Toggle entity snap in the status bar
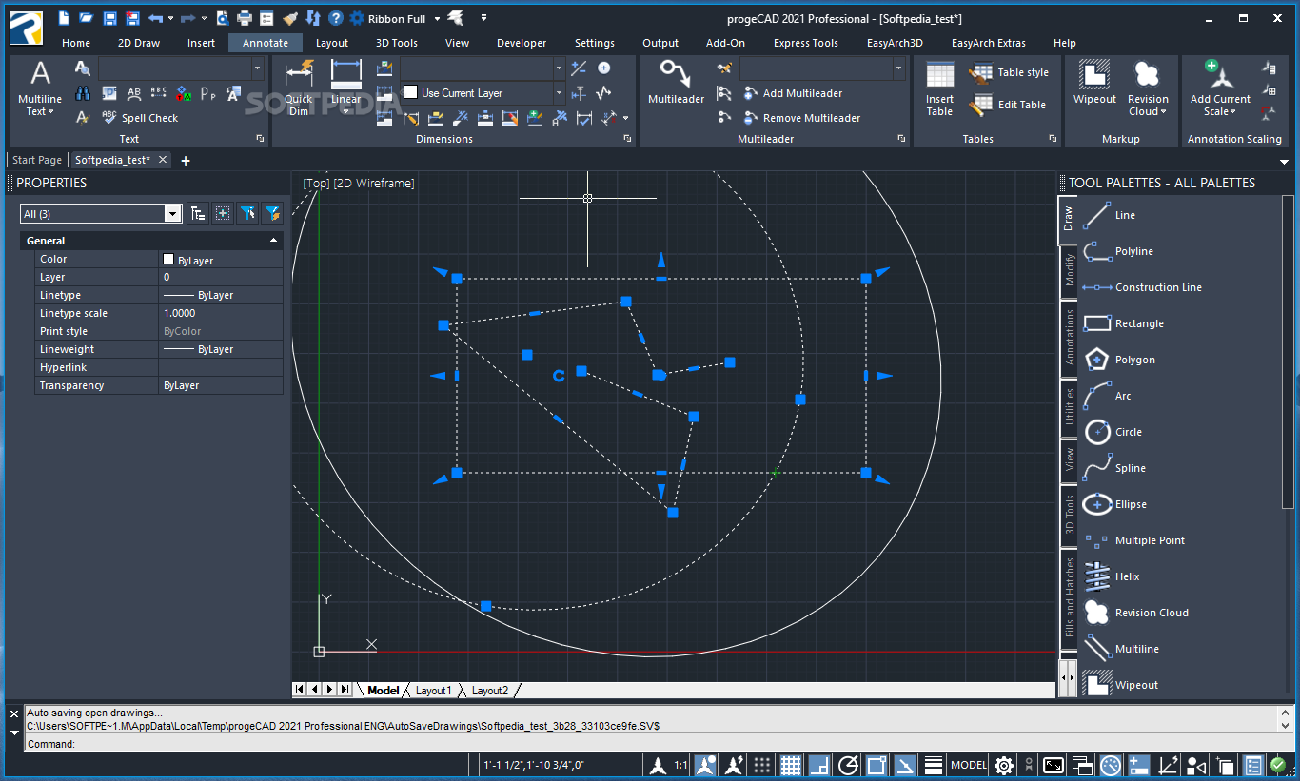The image size is (1300, 781). tap(877, 765)
